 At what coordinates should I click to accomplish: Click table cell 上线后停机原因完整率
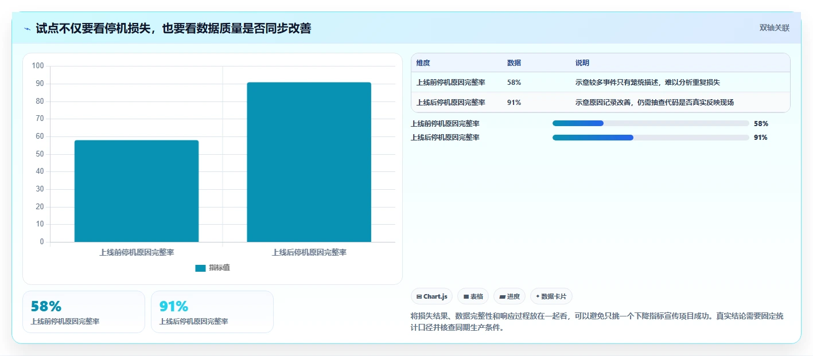click(451, 103)
